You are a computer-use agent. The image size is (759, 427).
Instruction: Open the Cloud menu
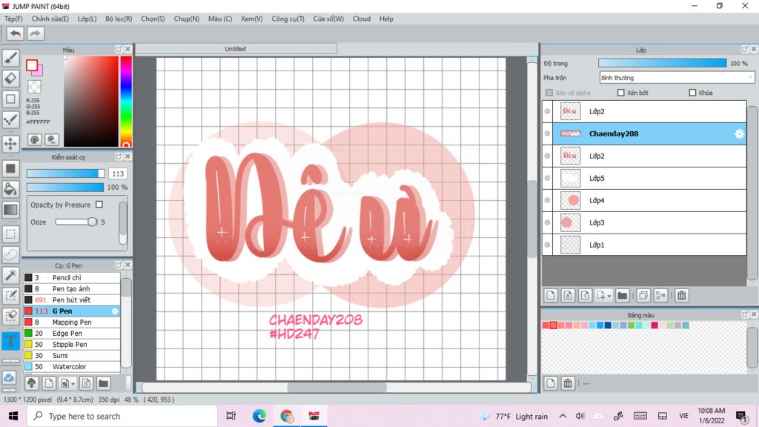362,19
